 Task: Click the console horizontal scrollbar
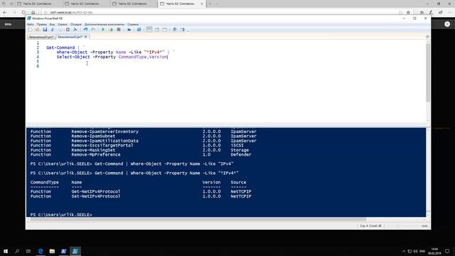[x=198, y=220]
